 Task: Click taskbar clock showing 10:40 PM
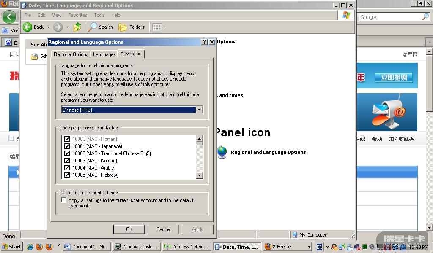coord(419,247)
